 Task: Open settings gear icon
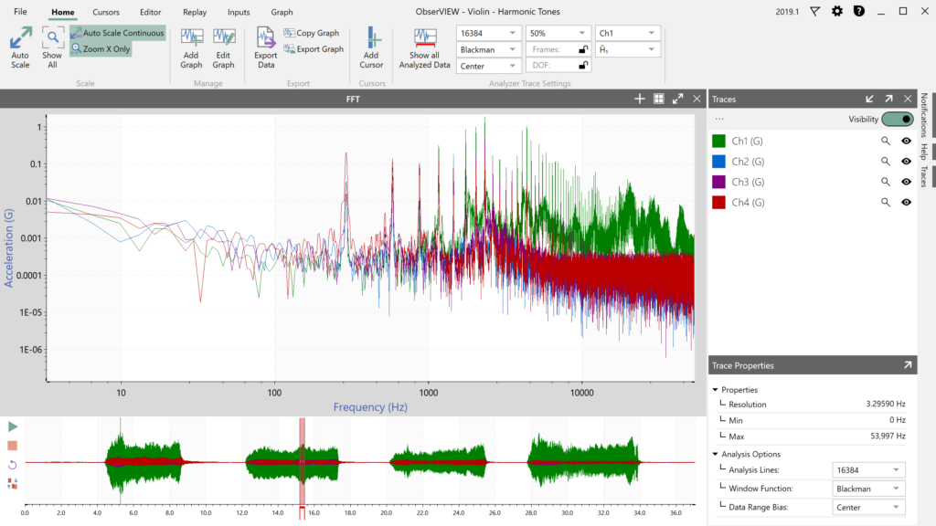click(x=837, y=11)
